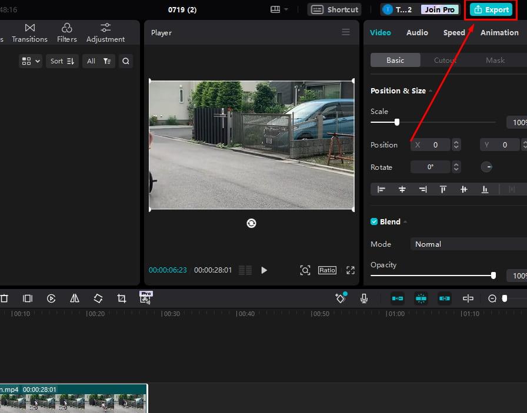527x413 pixels.
Task: Open the voiceover Microphone tool
Action: (x=364, y=298)
